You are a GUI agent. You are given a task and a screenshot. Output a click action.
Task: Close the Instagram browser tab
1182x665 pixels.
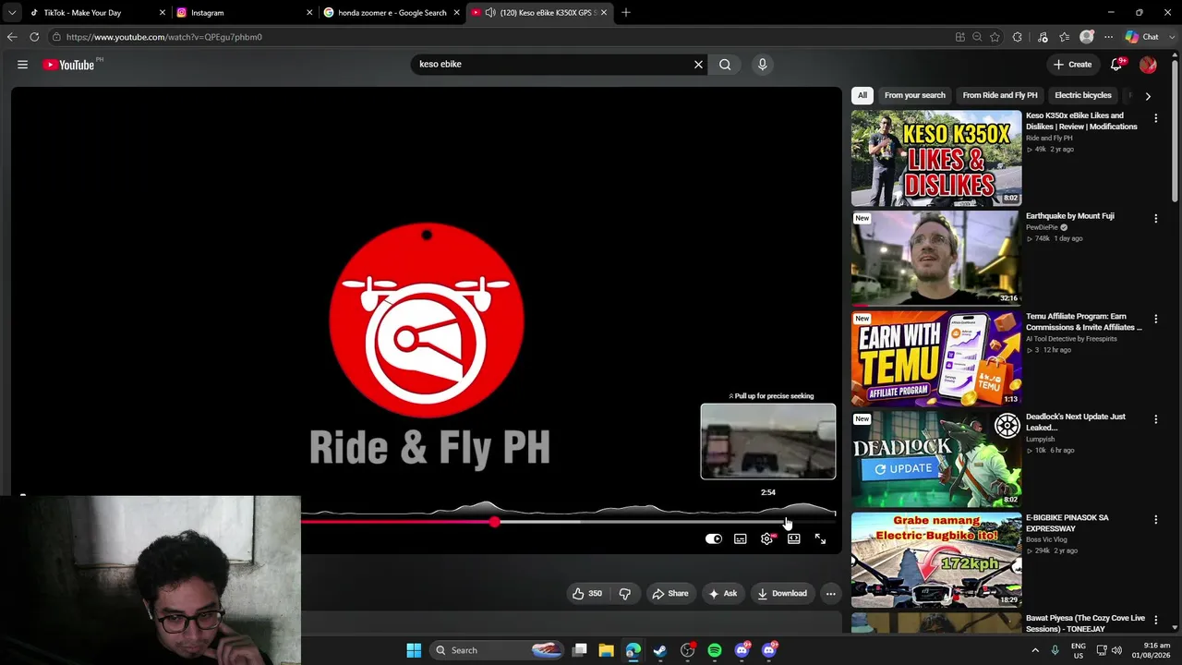pos(309,13)
